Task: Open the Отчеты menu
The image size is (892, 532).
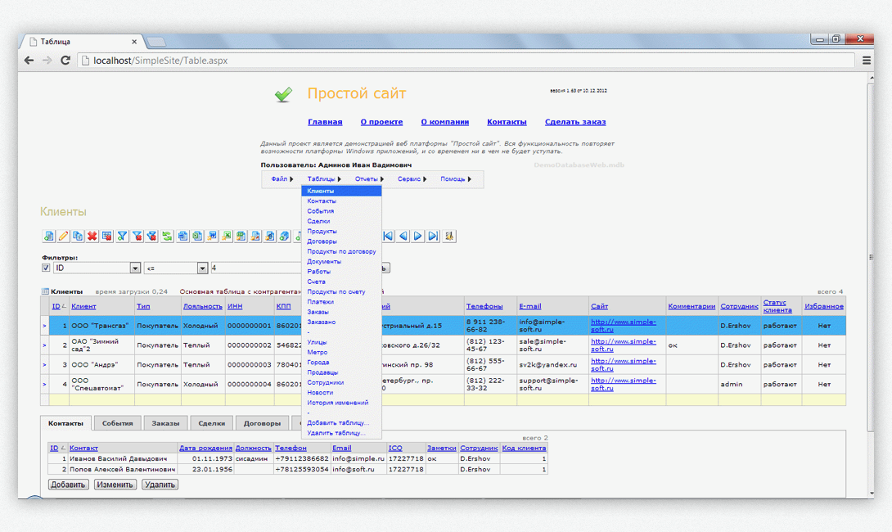Action: point(369,179)
